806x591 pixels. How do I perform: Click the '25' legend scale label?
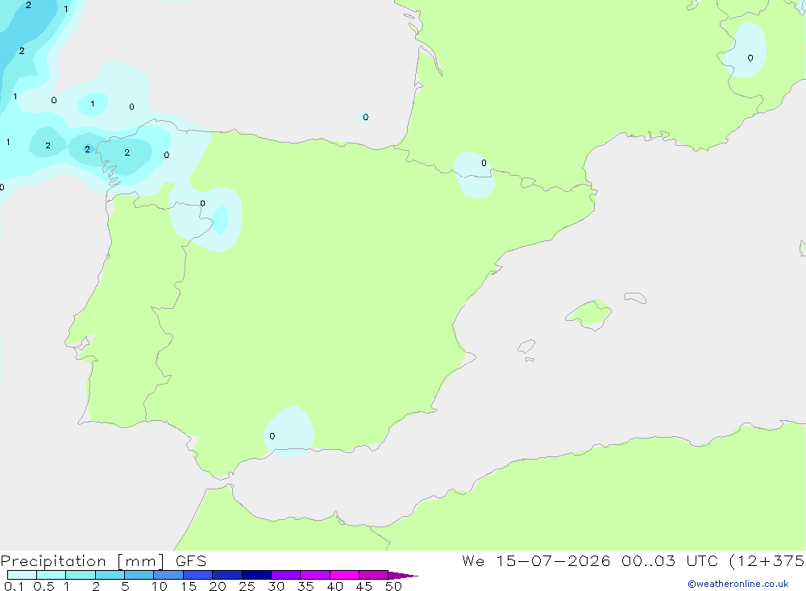(x=247, y=586)
